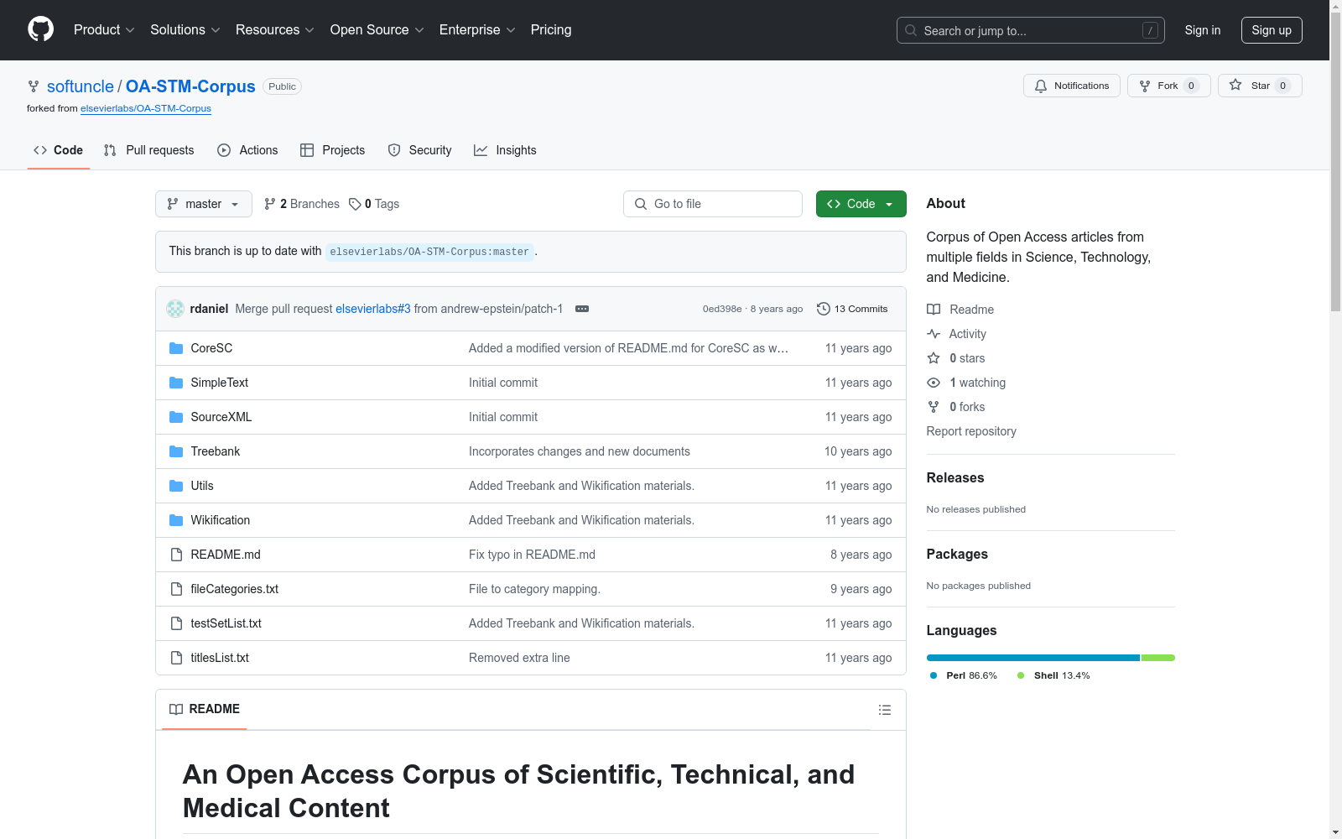The image size is (1342, 839).
Task: Expand commit message ellipsis icon
Action: [582, 309]
